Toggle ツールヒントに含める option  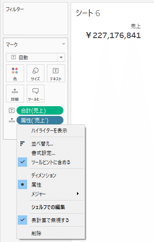(x=51, y=162)
